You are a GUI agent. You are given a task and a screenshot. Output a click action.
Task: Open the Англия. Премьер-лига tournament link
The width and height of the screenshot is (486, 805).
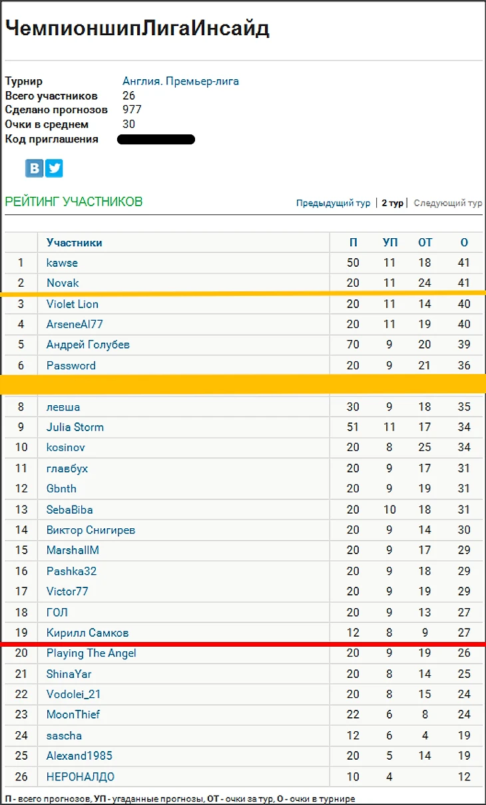(x=180, y=81)
